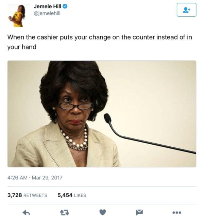Like the tweet with the heart icon
The width and height of the screenshot is (204, 218).
coord(103,212)
